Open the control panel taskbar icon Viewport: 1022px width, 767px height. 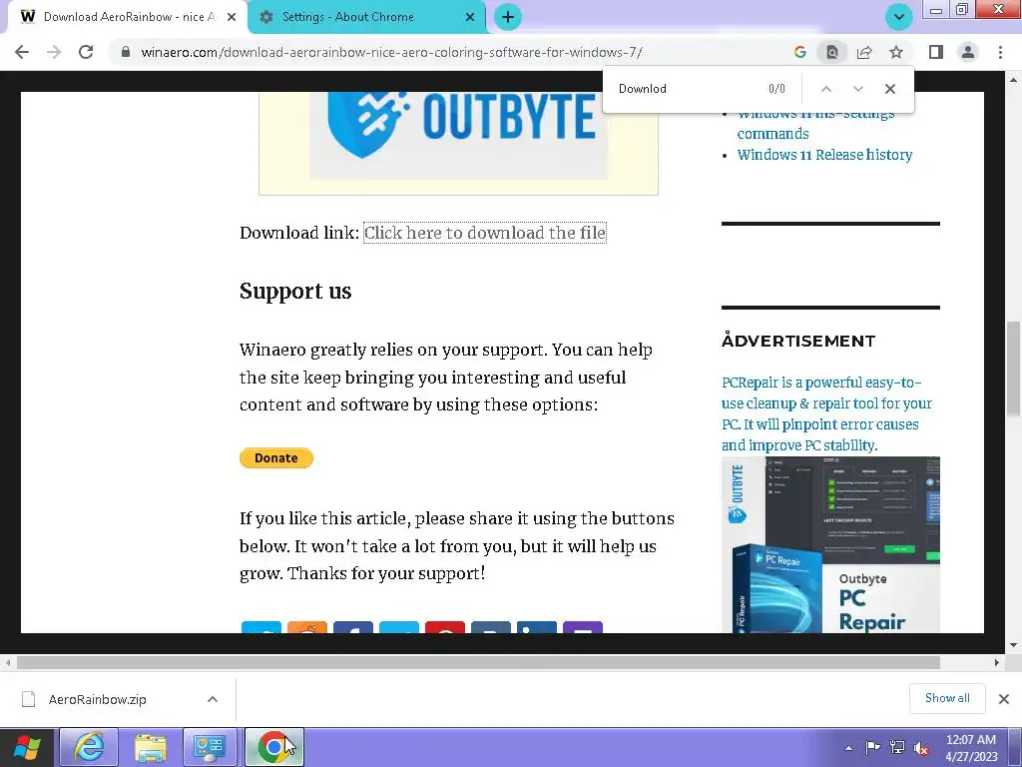click(210, 747)
